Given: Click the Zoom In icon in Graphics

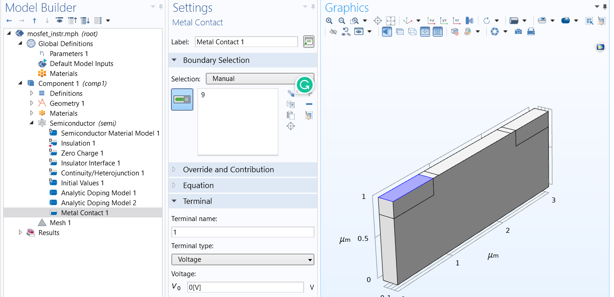Looking at the screenshot, I should pyautogui.click(x=329, y=21).
